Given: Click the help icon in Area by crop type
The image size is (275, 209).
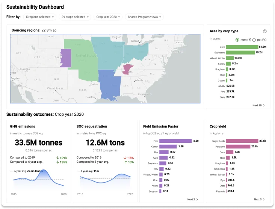Looking at the screenshot, I should 264,31.
